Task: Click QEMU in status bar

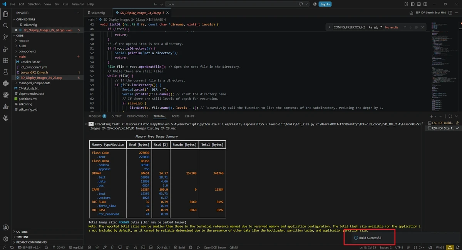Action: [x=234, y=247]
